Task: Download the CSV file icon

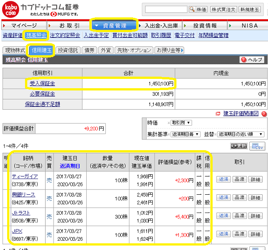Action: pos(257,146)
